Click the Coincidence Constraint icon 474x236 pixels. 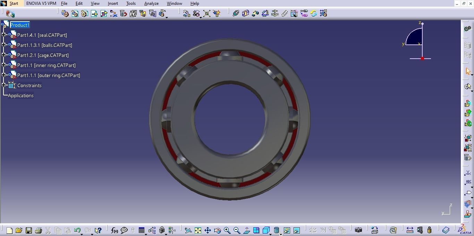(x=236, y=14)
